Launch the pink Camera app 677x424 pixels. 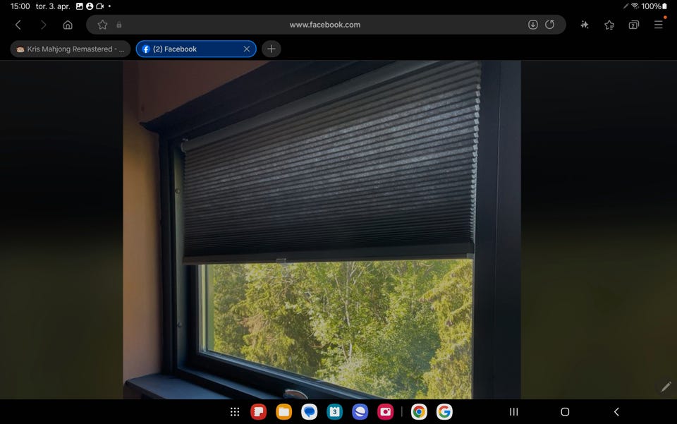tap(385, 412)
